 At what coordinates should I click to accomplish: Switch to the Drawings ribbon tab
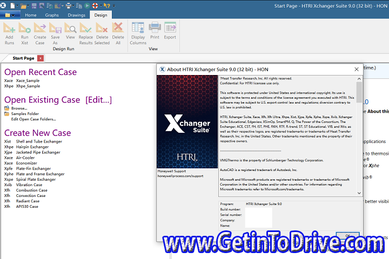76,15
